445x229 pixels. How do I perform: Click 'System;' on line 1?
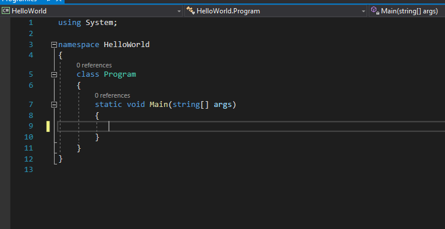point(101,23)
